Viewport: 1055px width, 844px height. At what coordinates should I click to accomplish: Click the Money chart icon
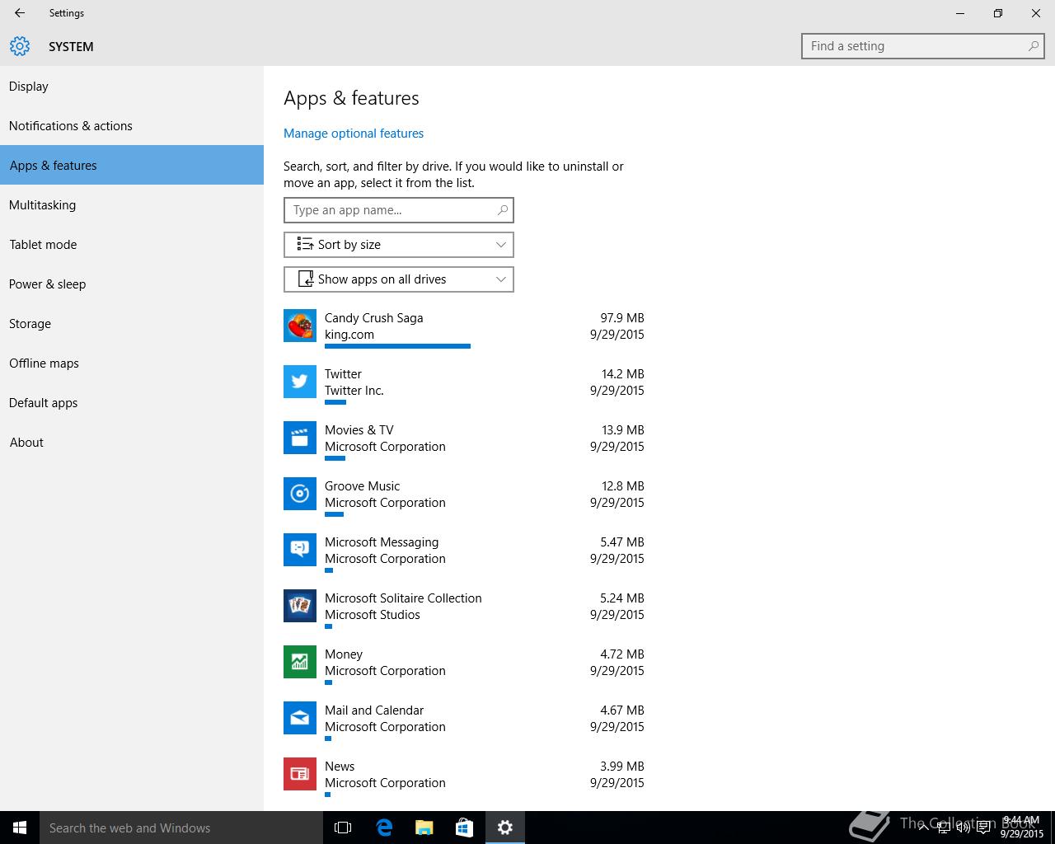tap(300, 663)
